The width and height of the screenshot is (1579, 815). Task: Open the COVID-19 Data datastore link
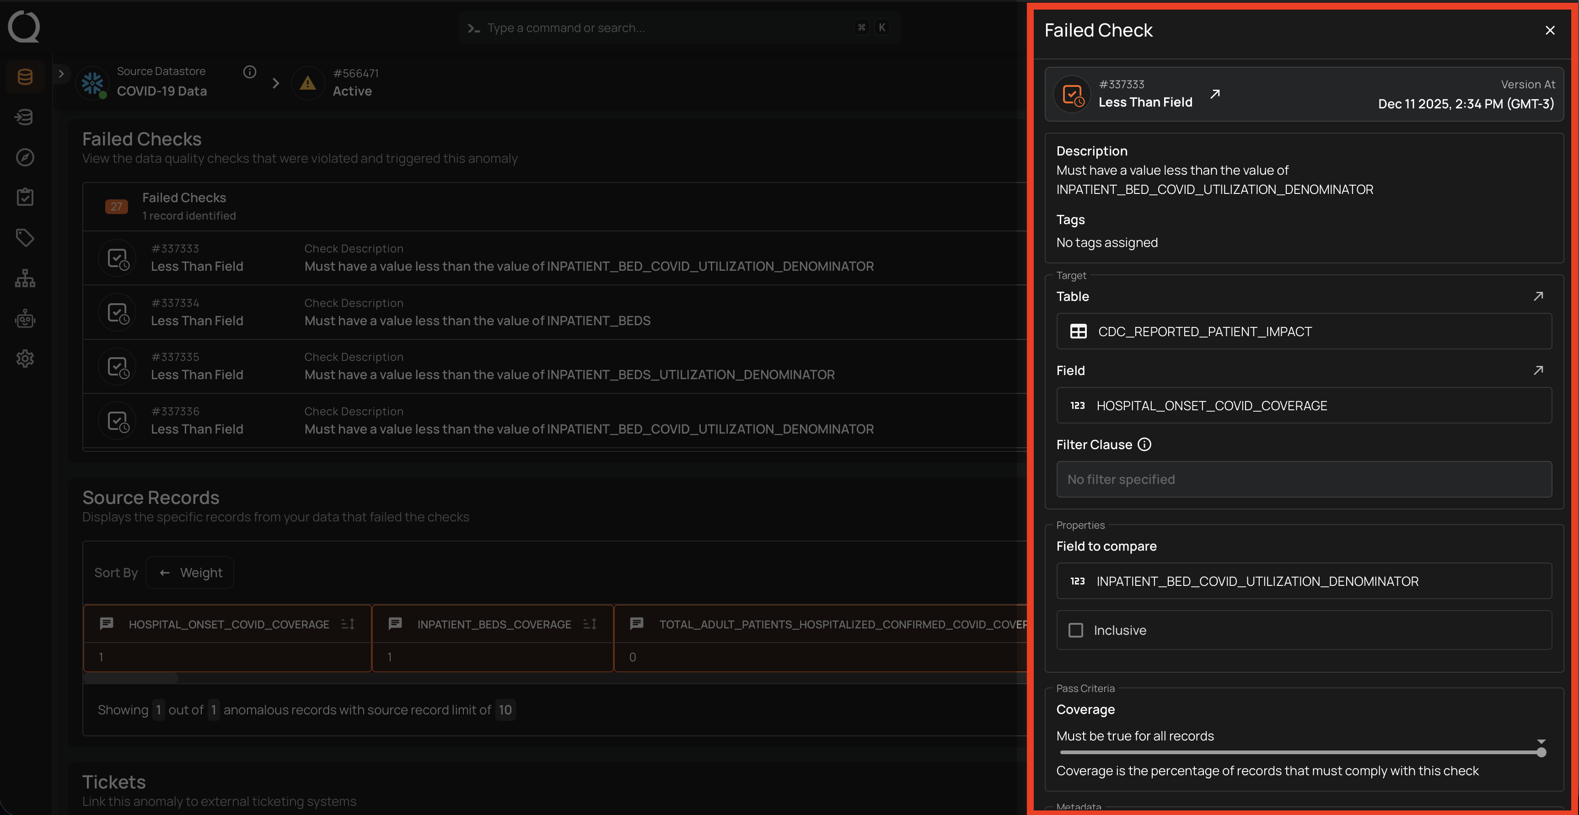click(x=162, y=91)
